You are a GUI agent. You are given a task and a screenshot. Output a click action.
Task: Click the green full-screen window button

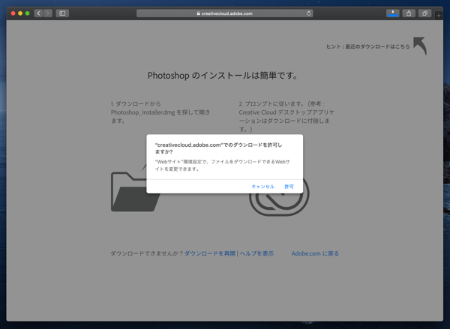(27, 13)
